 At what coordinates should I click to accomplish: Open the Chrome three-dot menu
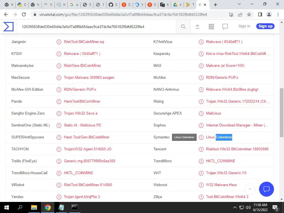(278, 14)
